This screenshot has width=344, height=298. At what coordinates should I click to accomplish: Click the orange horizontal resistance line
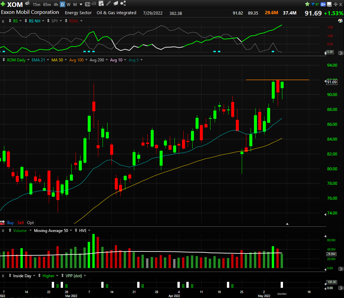[277, 80]
